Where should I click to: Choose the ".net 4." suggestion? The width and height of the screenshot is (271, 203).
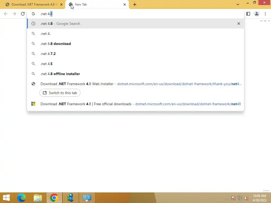point(135,34)
